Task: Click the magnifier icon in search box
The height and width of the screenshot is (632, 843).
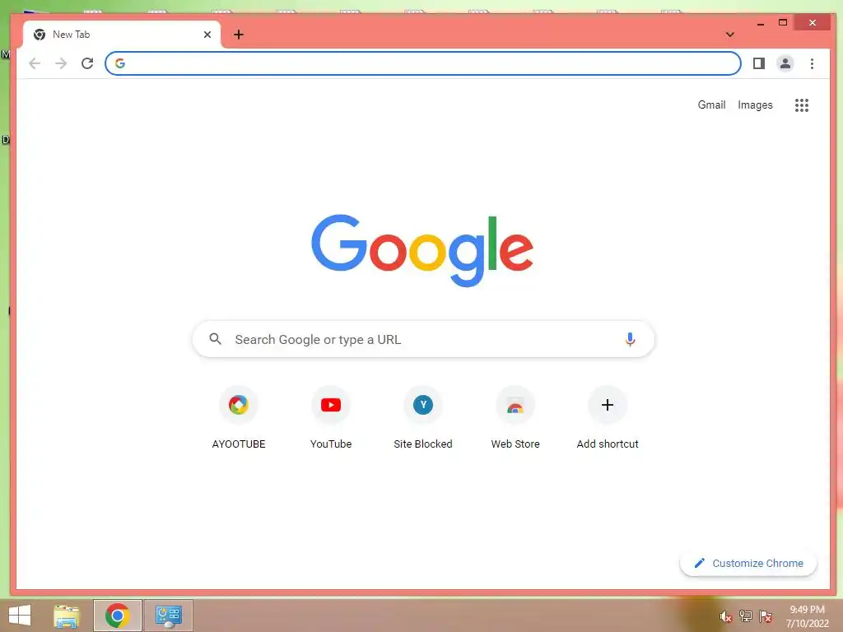Action: (215, 339)
